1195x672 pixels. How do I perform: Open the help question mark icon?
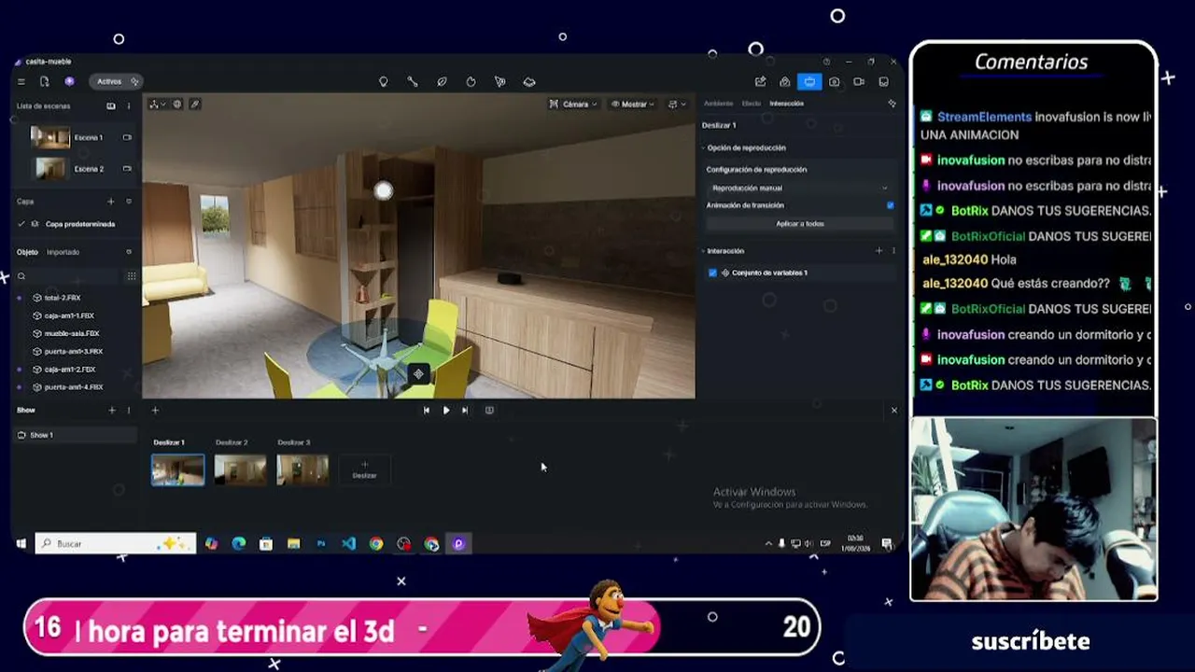click(826, 62)
